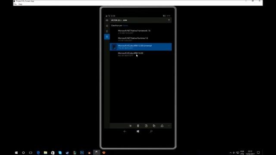Open Skype from the taskbar

click(x=60, y=152)
